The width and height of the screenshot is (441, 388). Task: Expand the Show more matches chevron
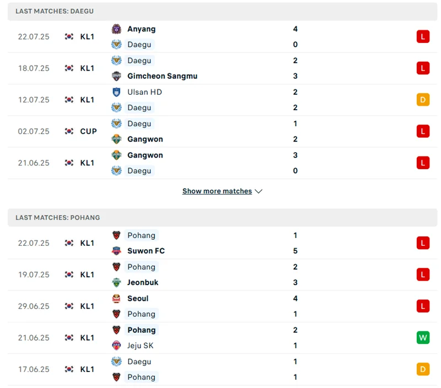[259, 191]
